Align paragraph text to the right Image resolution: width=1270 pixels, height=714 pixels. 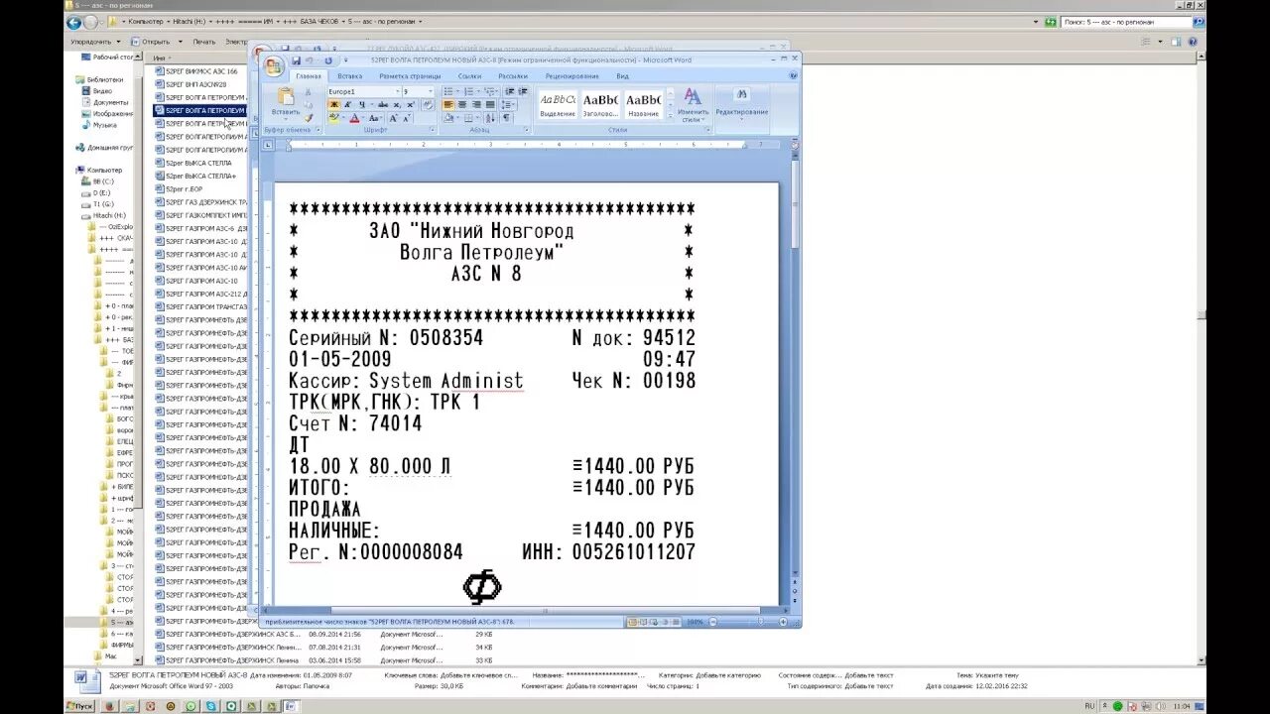coord(476,105)
